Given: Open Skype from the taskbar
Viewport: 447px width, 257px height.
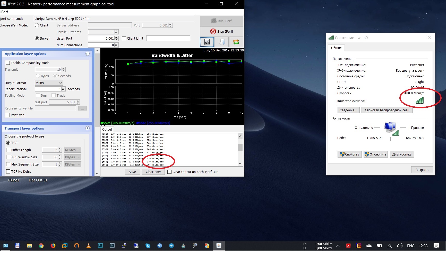Looking at the screenshot, I should click(148, 246).
